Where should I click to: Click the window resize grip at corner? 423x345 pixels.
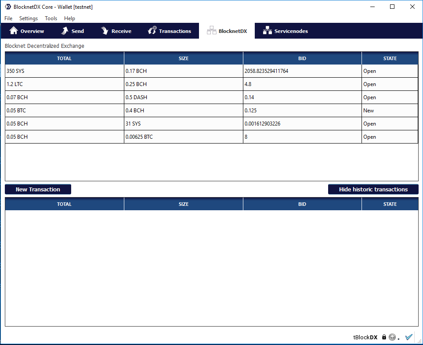(419, 341)
